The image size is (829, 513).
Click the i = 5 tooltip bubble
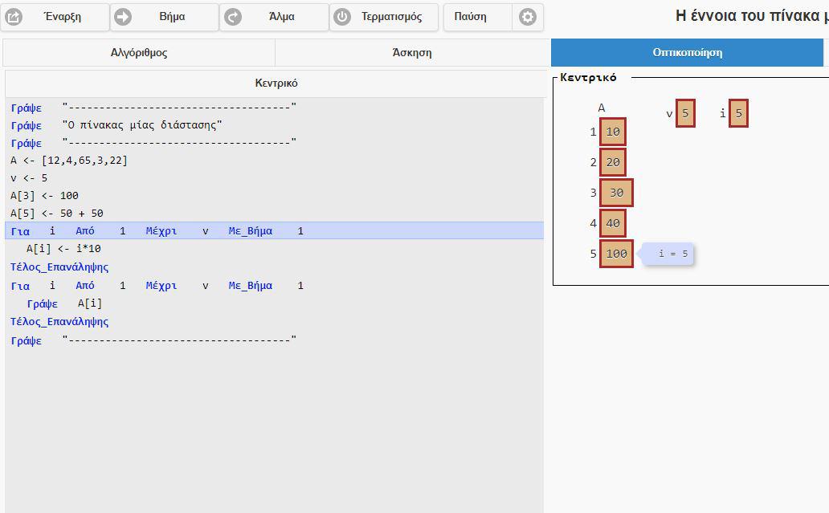pos(668,254)
